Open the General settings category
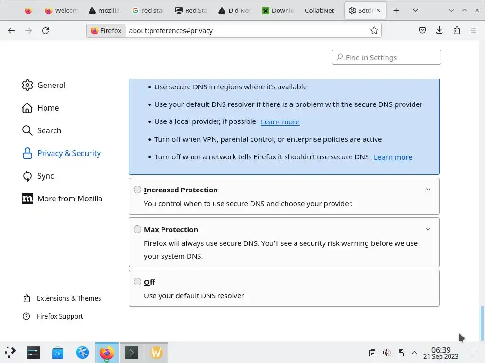Screen dimensions: 485x363 [x=51, y=85]
